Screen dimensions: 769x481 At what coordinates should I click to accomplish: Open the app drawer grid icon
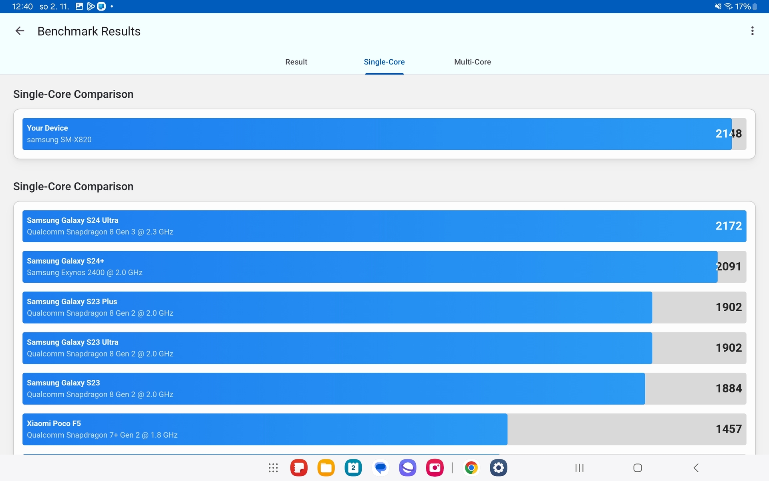coord(273,467)
